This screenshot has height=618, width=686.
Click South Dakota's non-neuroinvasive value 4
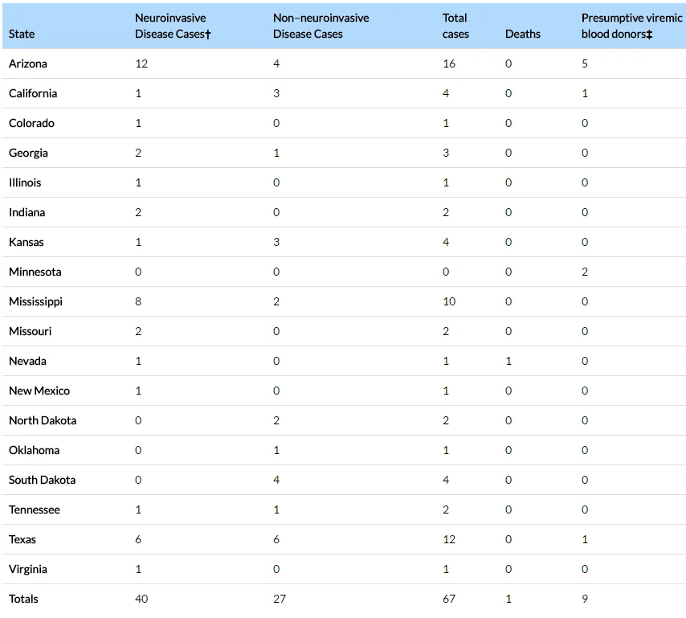pos(276,480)
